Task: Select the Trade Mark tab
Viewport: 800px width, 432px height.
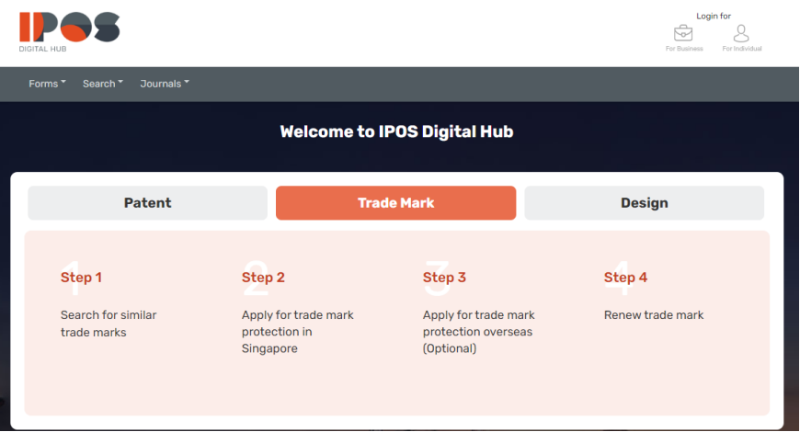Action: click(396, 203)
